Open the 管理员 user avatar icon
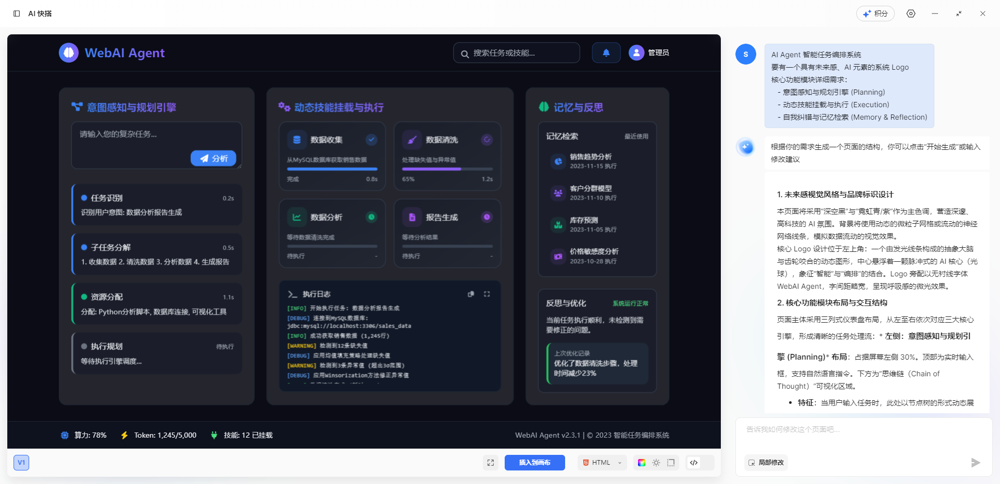 636,53
